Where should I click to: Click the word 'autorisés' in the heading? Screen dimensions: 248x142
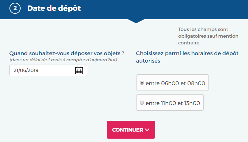pyautogui.click(x=148, y=61)
